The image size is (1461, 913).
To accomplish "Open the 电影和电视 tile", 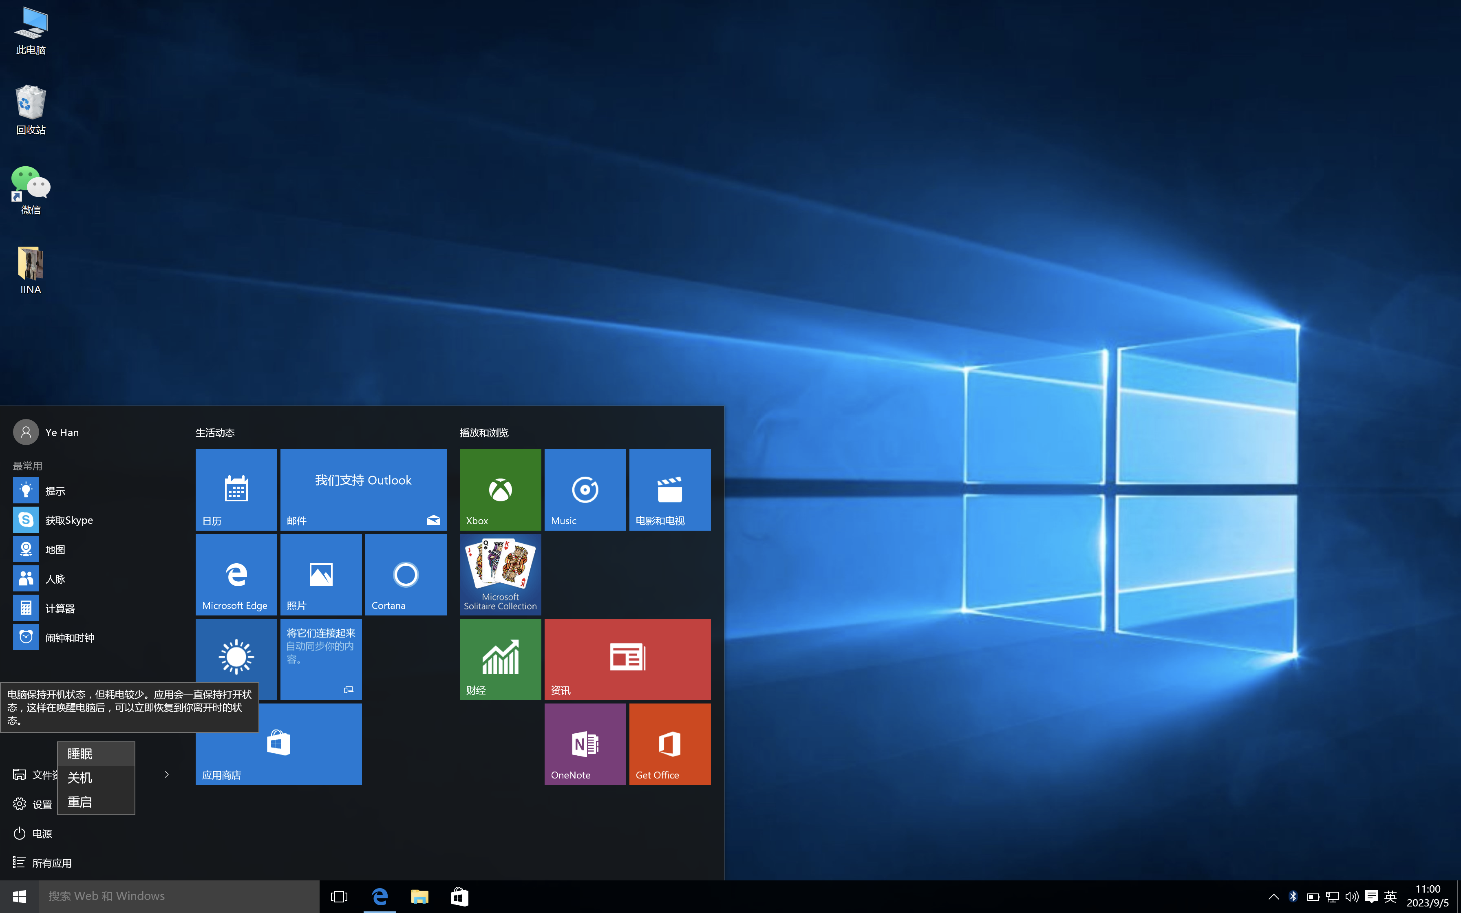I will pyautogui.click(x=670, y=490).
